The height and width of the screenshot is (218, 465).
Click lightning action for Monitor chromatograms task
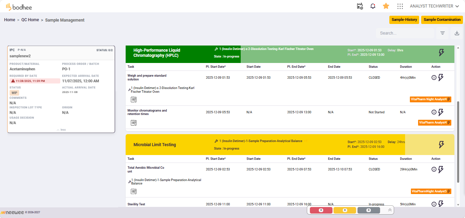pos(441,112)
